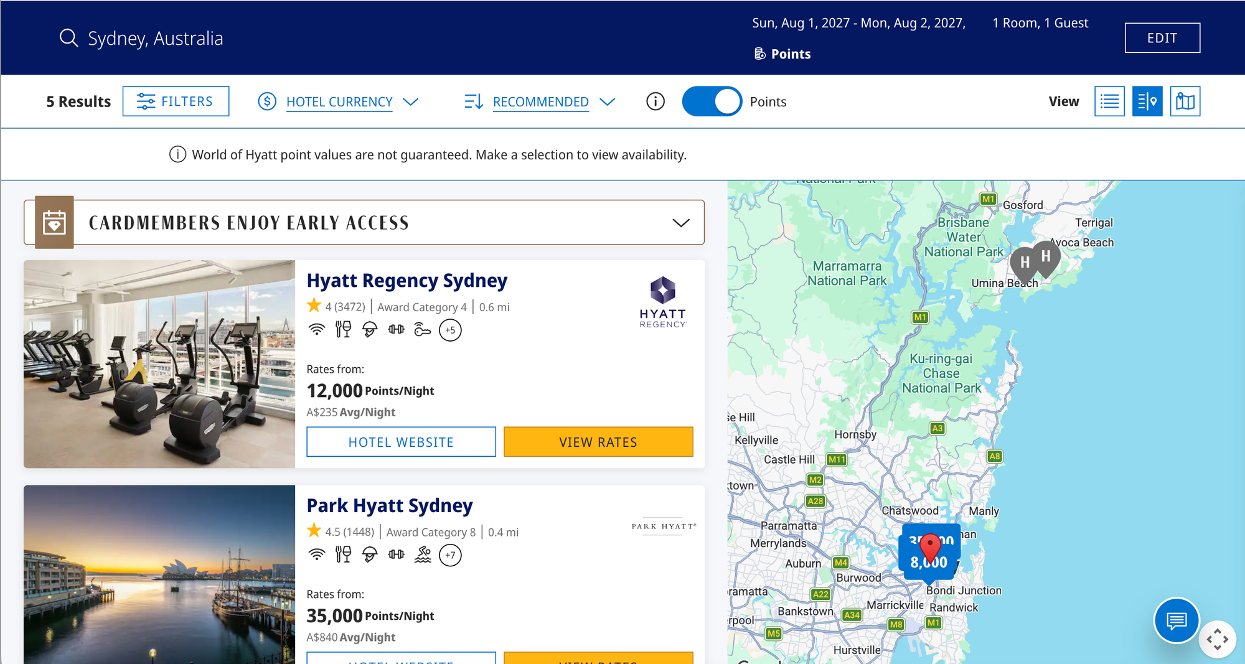Click Hyatt Regency brand logo
1245x664 pixels.
coord(663,302)
